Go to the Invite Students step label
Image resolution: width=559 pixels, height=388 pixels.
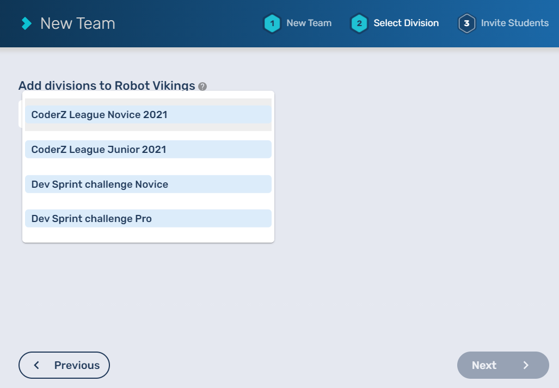[x=515, y=23]
